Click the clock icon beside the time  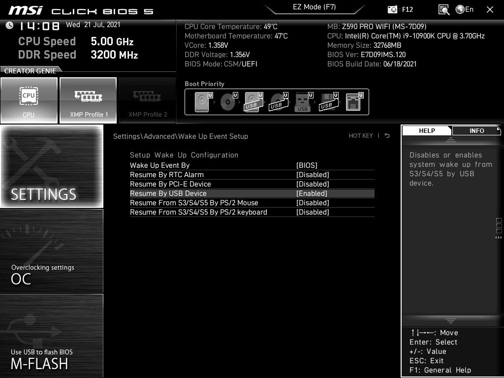(x=9, y=26)
